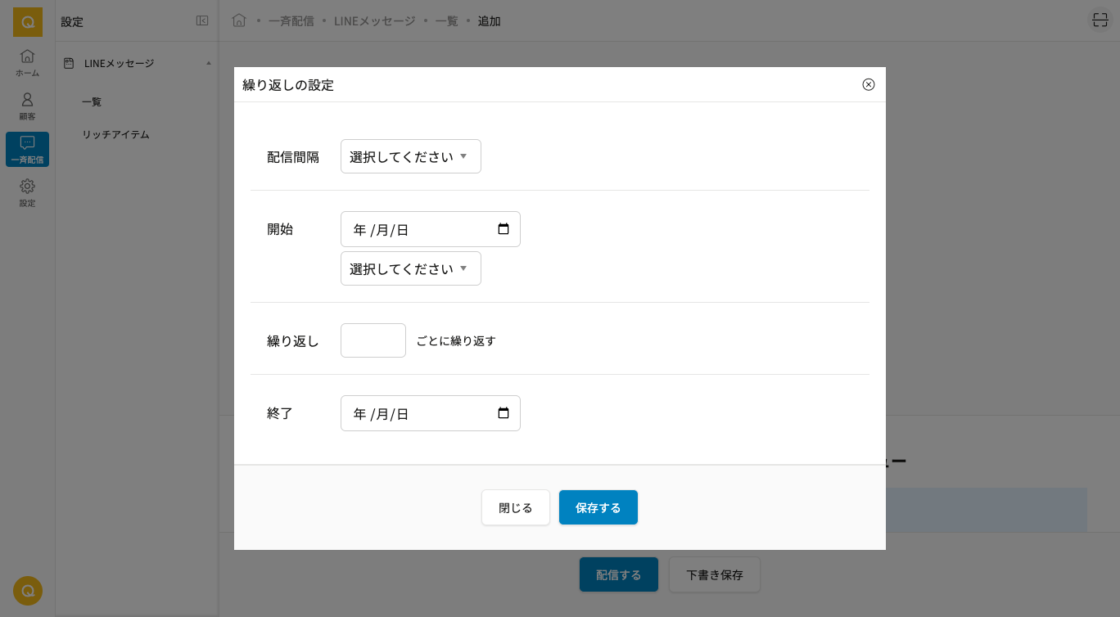
Task: Open the time dropdown under 開始 date
Action: pyautogui.click(x=410, y=268)
